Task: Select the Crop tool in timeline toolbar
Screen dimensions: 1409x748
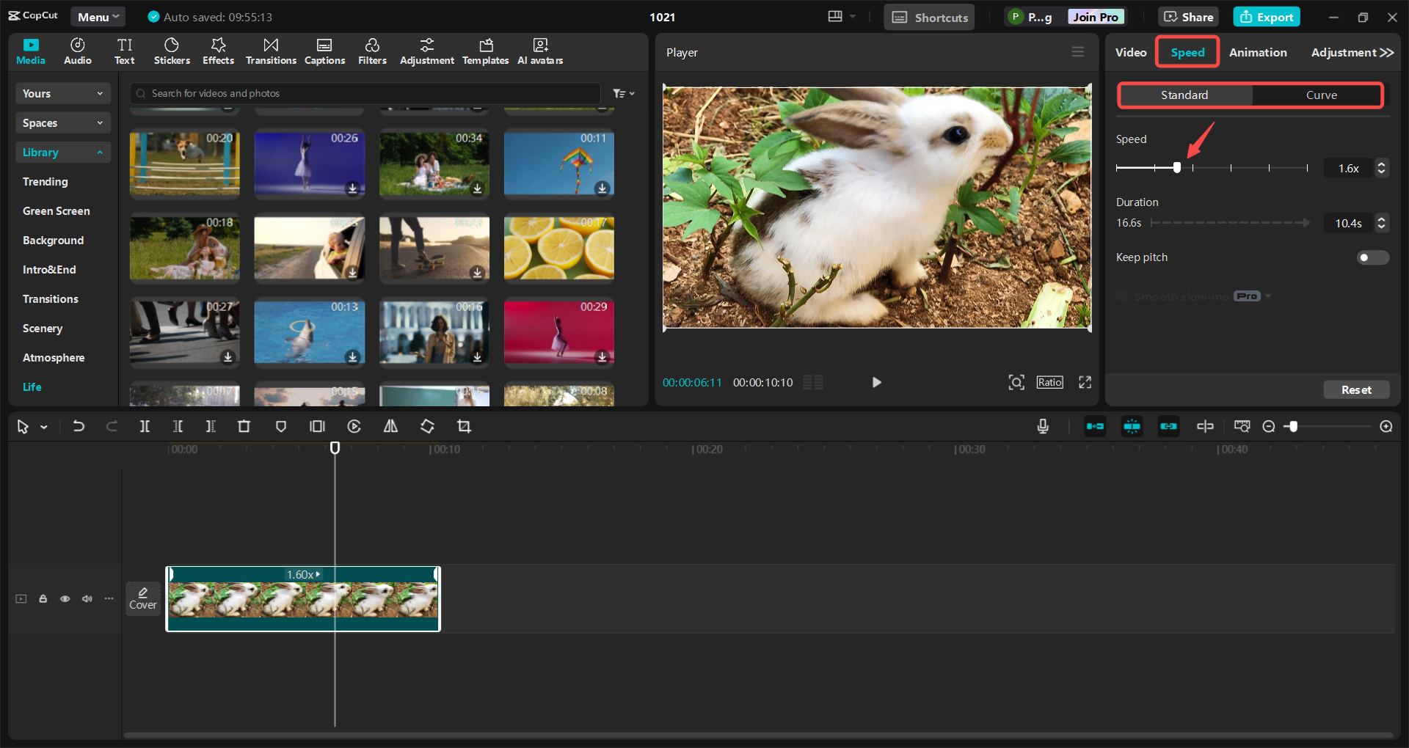Action: tap(464, 426)
